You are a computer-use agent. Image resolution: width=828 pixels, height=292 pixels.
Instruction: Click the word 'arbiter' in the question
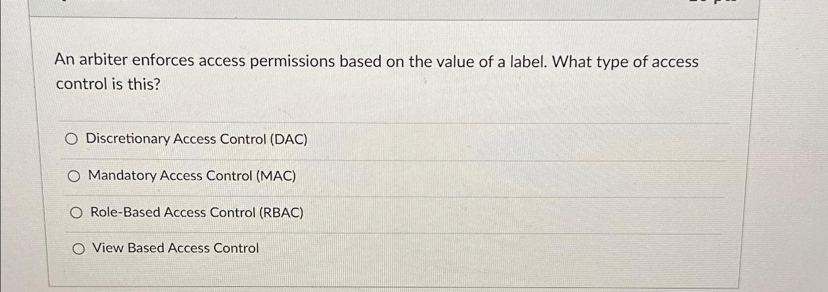[x=103, y=60]
